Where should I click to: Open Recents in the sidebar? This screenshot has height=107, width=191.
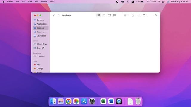(x=41, y=20)
